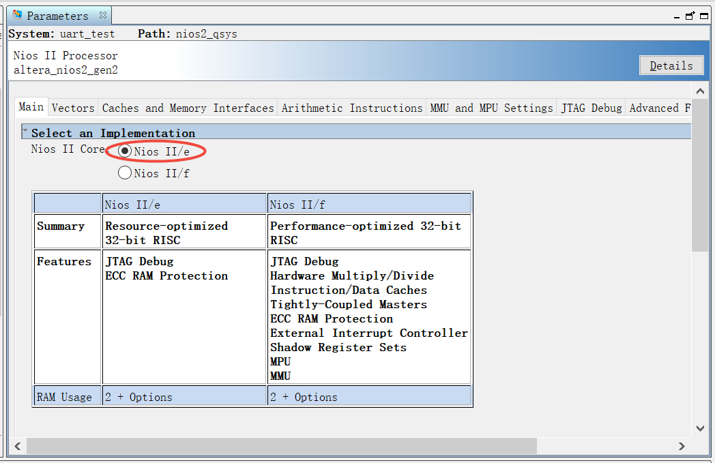Click 'Instruction/Data Caches' feature text
Viewport: 715px width, 463px height.
pyautogui.click(x=349, y=290)
